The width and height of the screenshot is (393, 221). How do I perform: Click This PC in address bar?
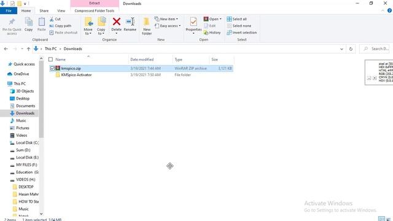[x=50, y=49]
